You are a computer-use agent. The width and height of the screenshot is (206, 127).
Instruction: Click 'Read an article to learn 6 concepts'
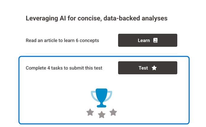pos(62,40)
